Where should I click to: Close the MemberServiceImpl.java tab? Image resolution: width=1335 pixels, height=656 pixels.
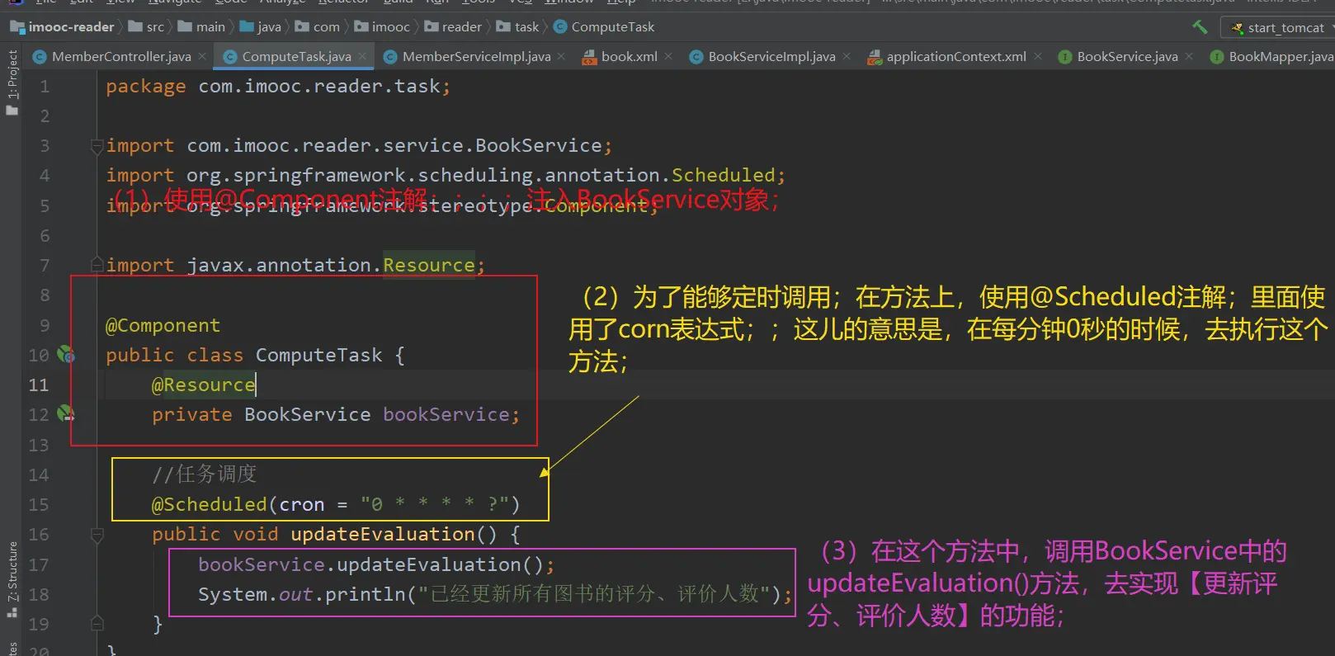[x=562, y=56]
